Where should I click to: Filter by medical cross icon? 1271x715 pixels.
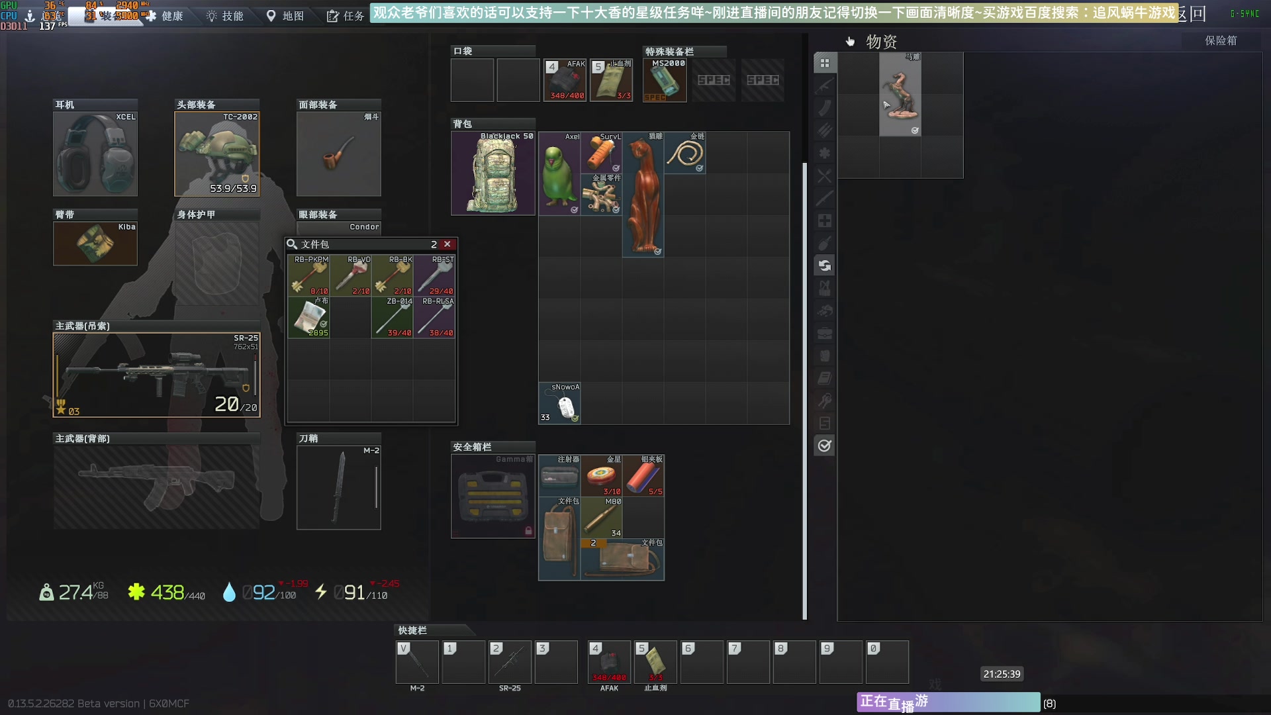point(824,221)
